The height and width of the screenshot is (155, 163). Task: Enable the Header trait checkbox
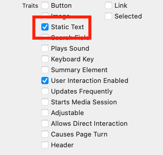tap(45, 145)
